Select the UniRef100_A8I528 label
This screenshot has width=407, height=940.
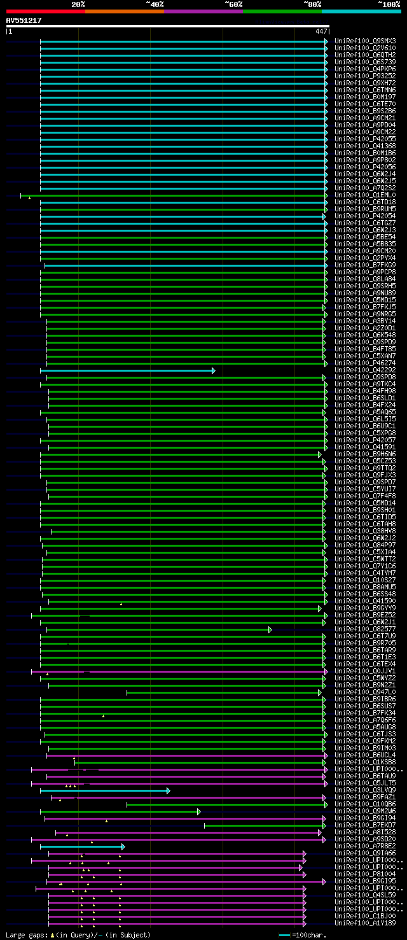click(x=365, y=832)
